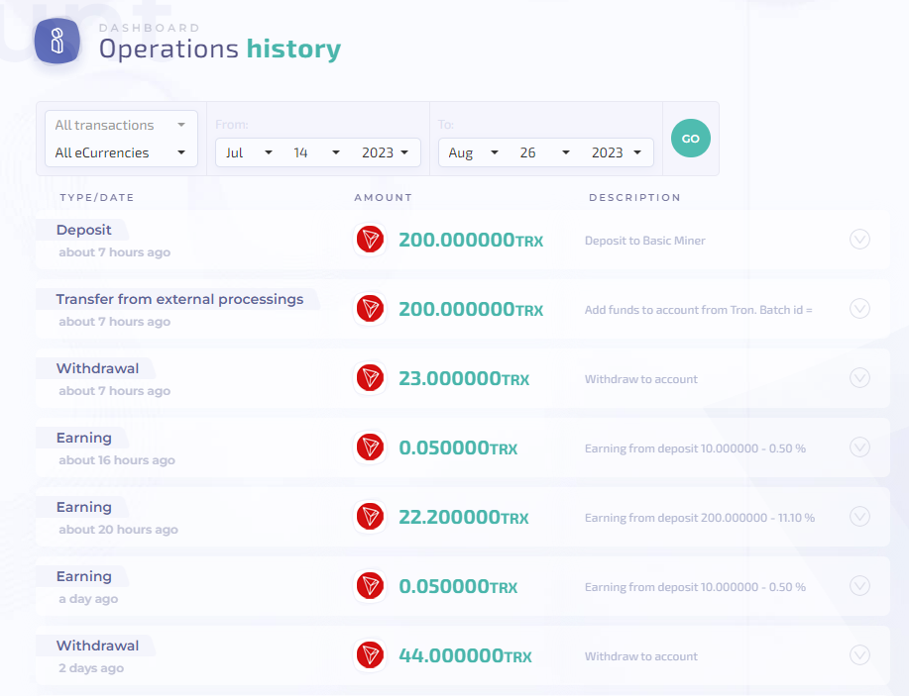
Task: Change the From month Jul dropdown
Action: (x=248, y=152)
